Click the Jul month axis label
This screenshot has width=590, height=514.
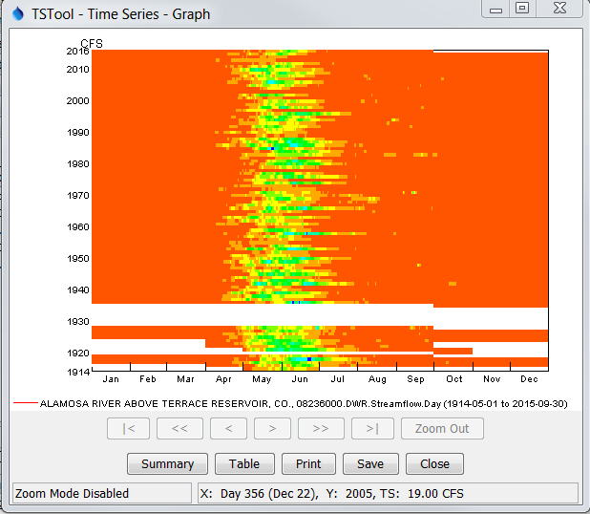[338, 379]
